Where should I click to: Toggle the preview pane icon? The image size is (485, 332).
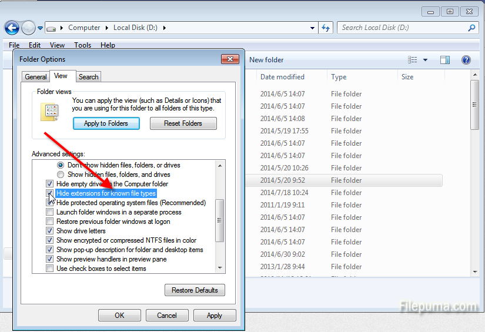point(445,60)
